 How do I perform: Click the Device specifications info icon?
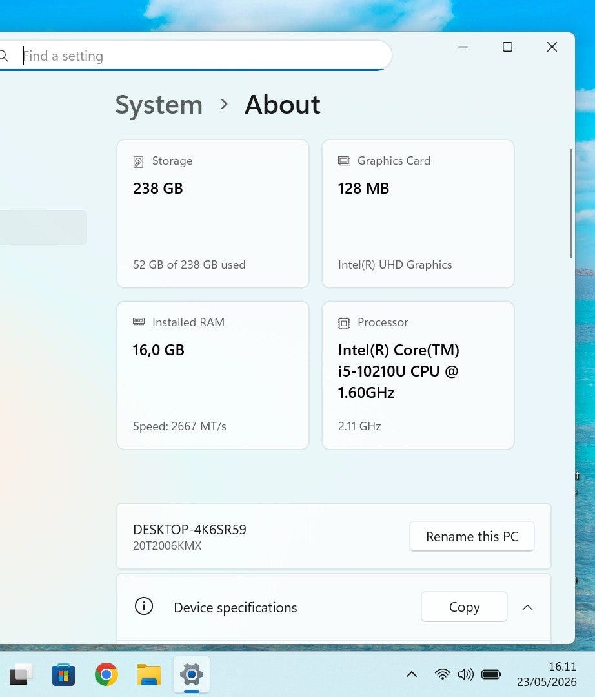pos(144,607)
